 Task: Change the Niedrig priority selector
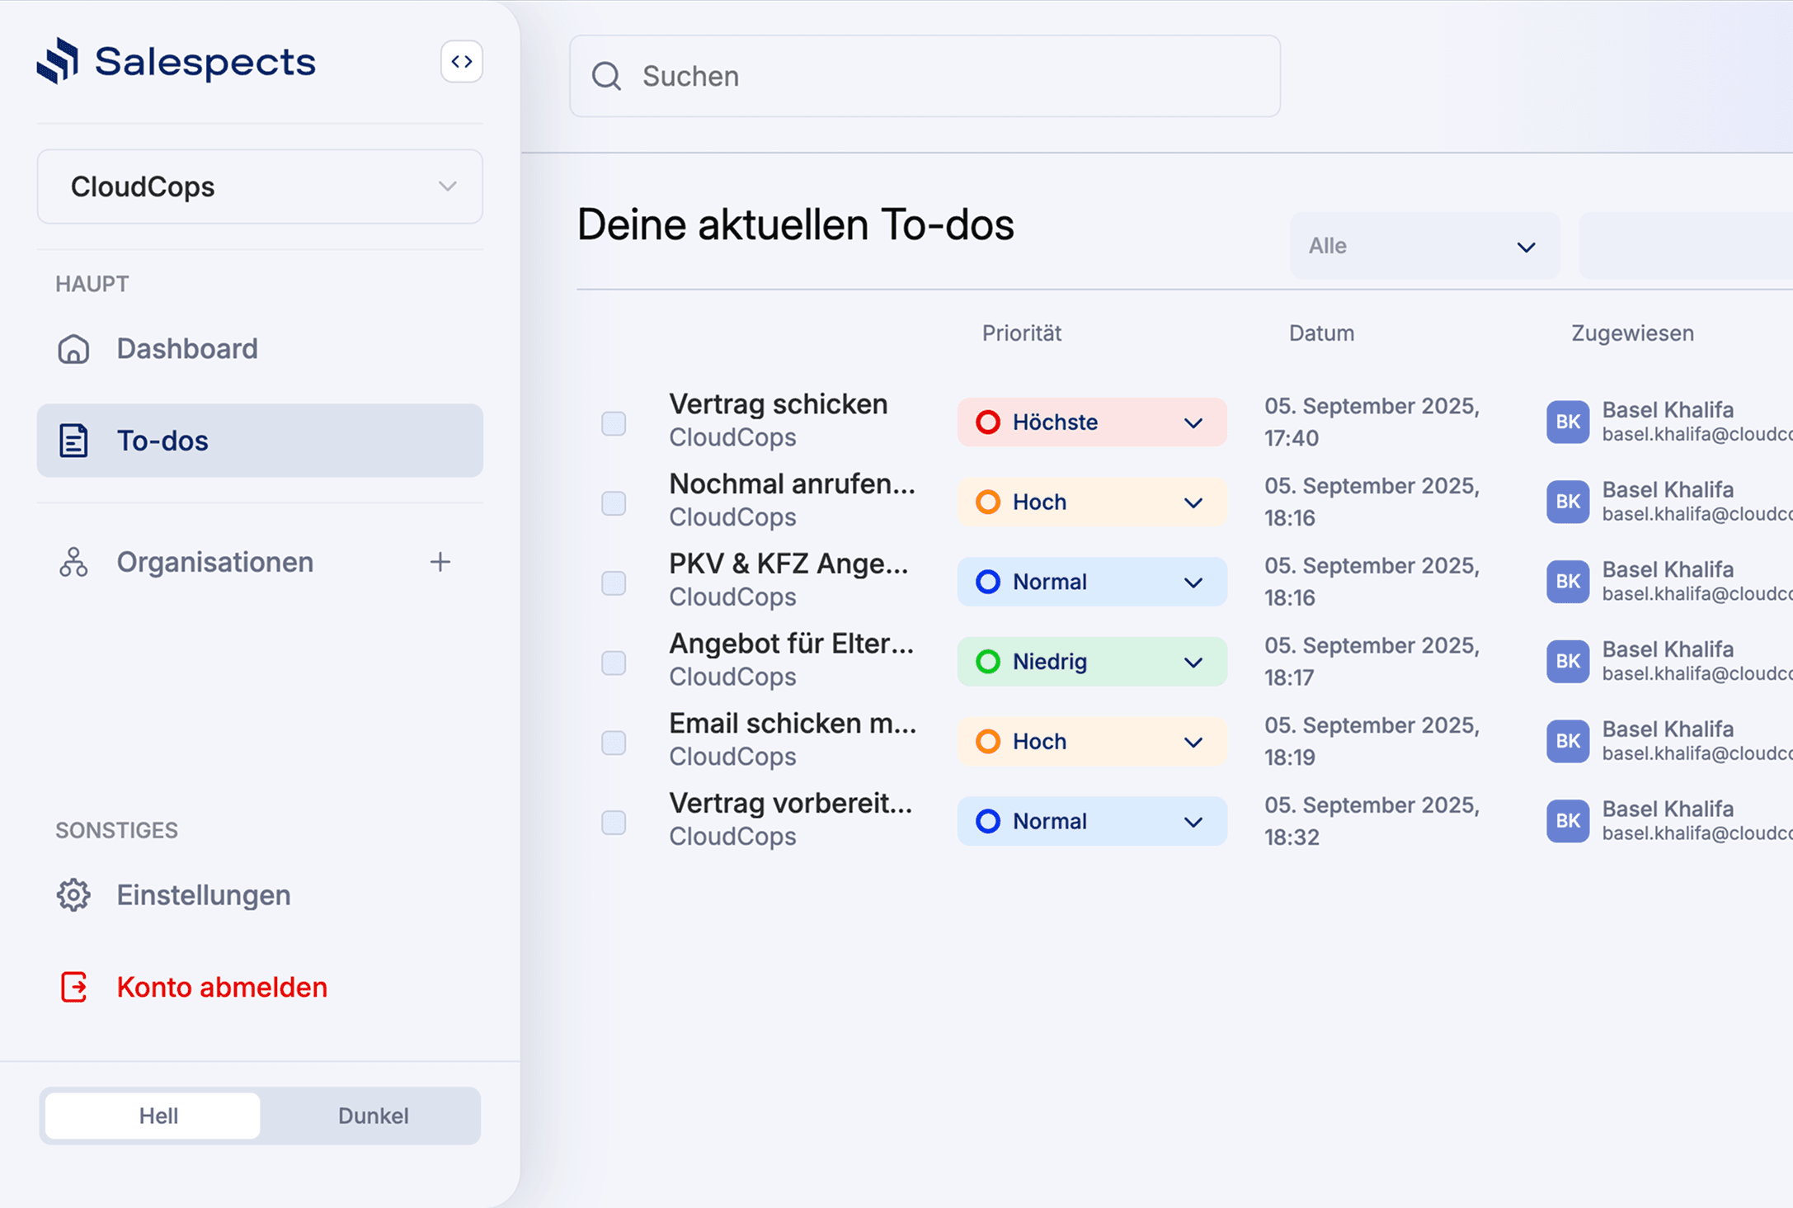[x=1091, y=662]
